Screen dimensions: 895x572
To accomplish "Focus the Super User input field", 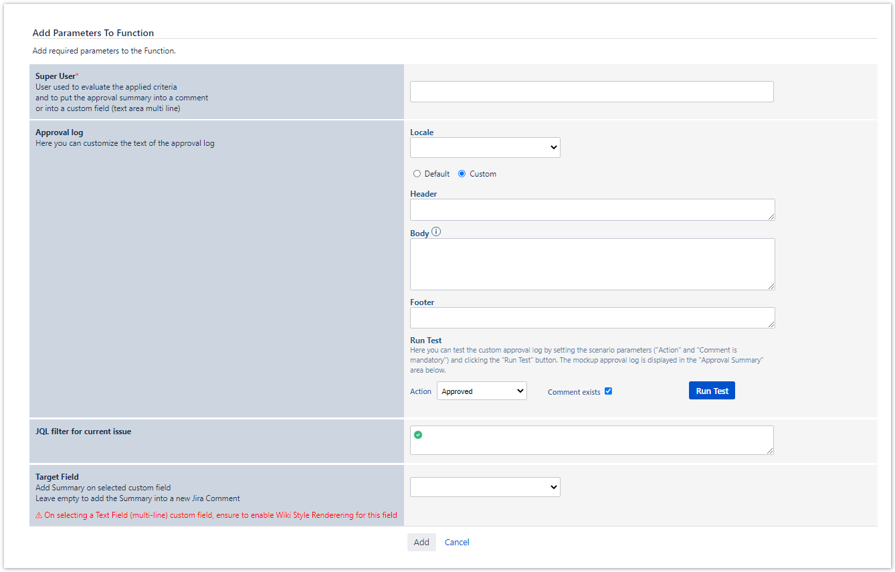I will (x=591, y=92).
